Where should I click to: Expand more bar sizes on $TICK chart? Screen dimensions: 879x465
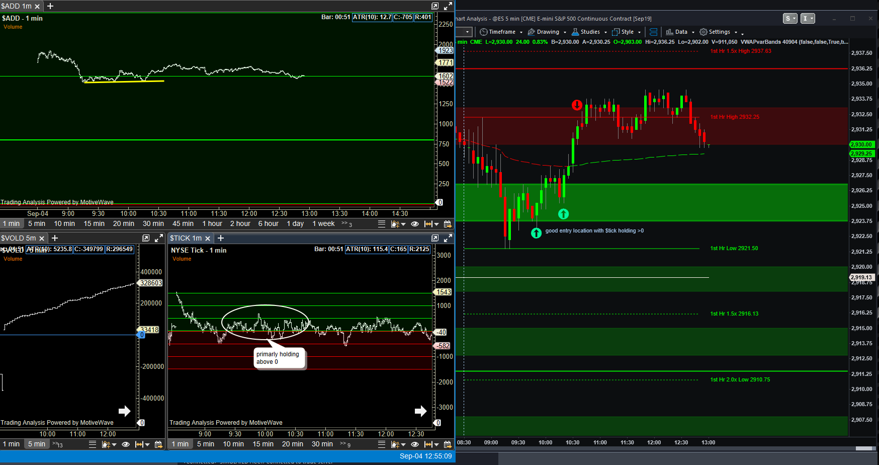(x=345, y=444)
